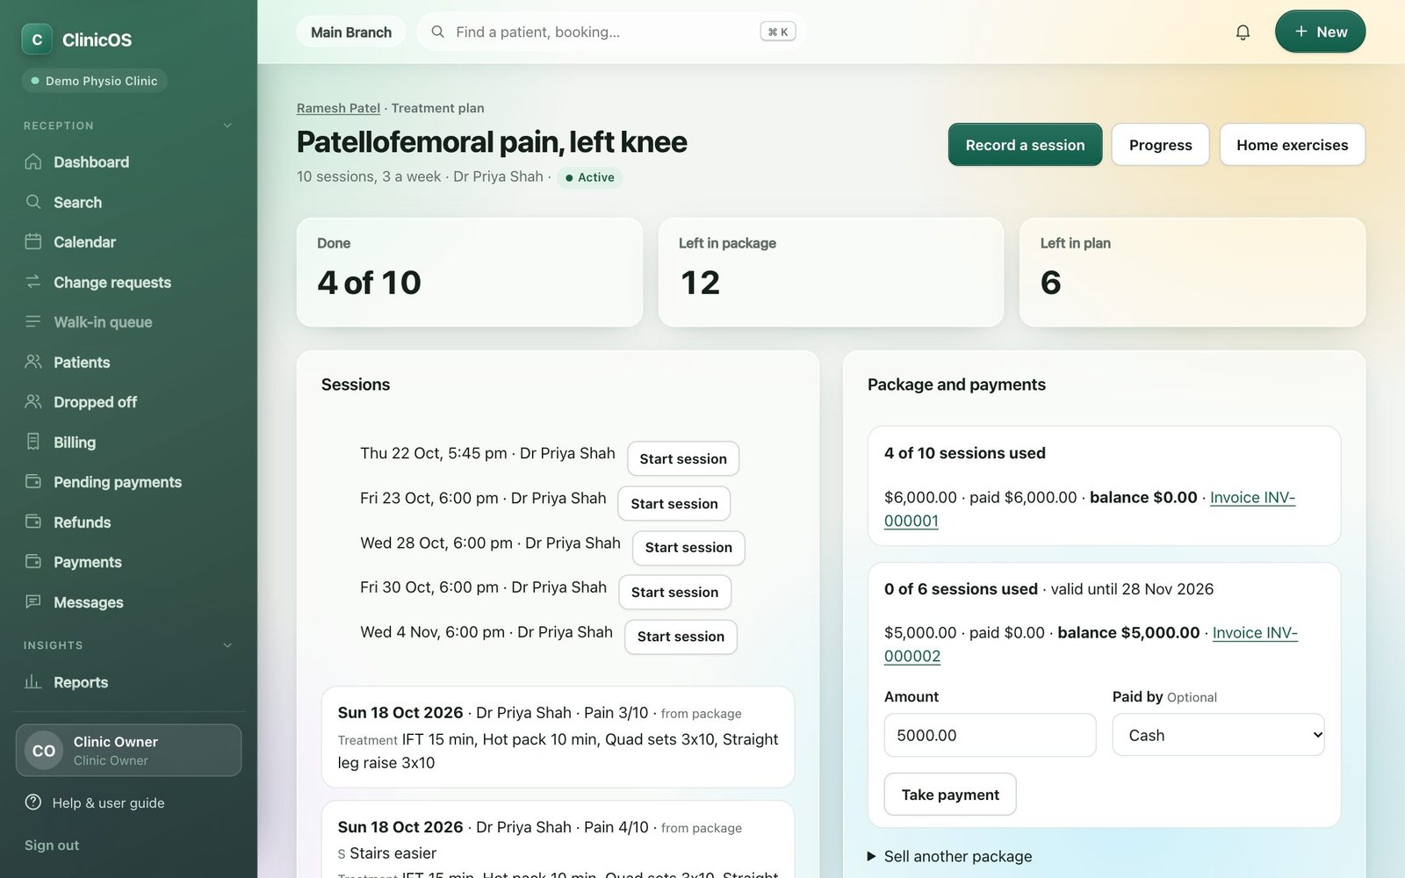This screenshot has height=878, width=1405.
Task: Click the Active status badge
Action: pos(589,177)
